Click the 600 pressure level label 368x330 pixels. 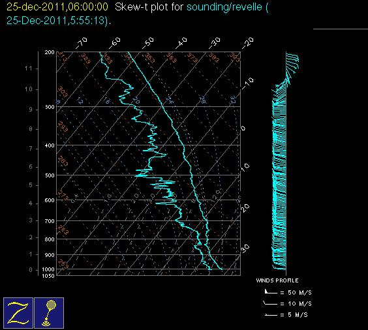50,200
